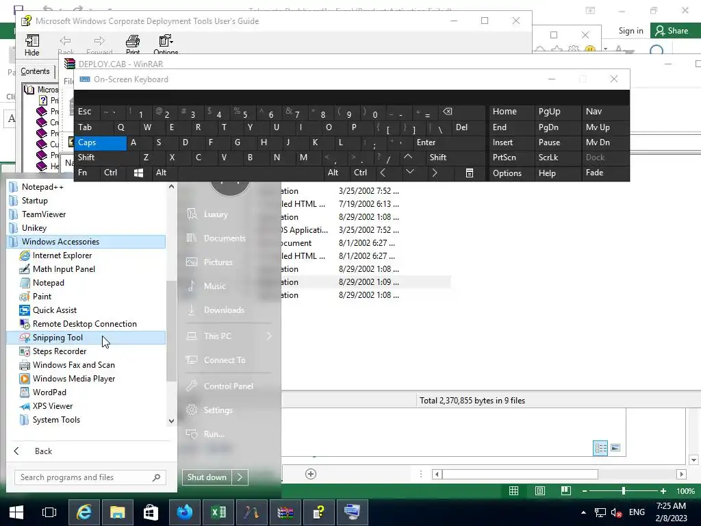701x526 pixels.
Task: Click the Shut down button
Action: 207,477
